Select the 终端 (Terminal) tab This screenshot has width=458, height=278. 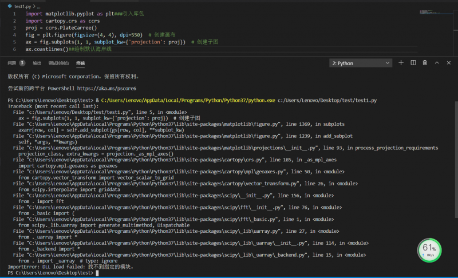[80, 63]
